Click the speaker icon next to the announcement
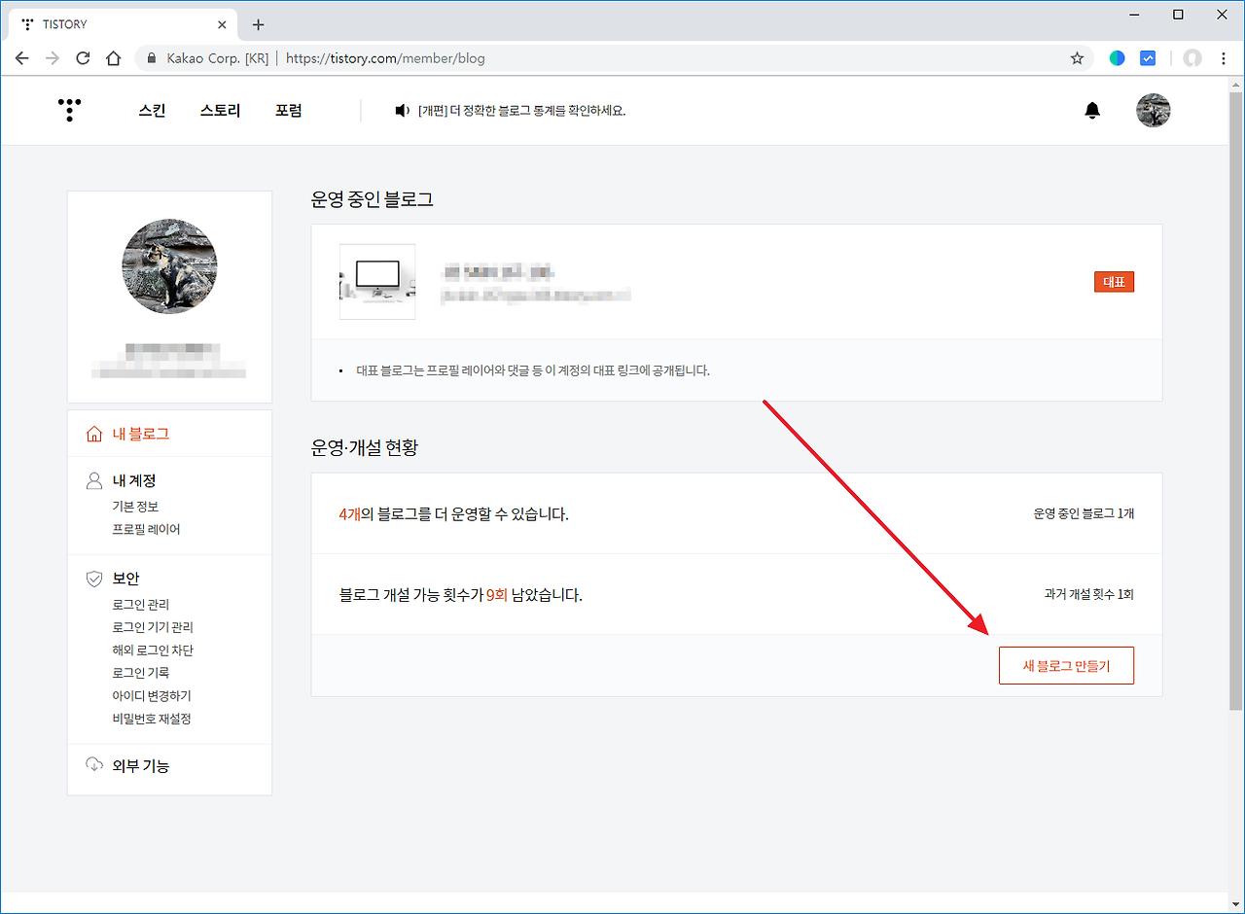 [x=402, y=110]
